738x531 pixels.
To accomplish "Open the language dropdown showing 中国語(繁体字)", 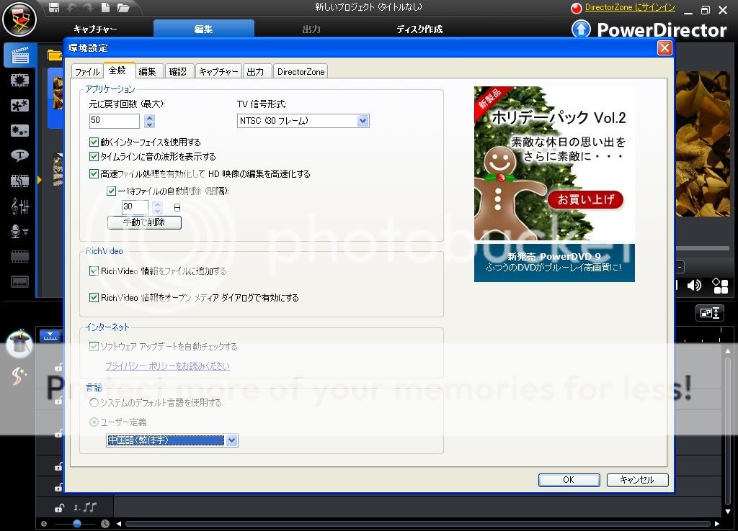I will [172, 440].
